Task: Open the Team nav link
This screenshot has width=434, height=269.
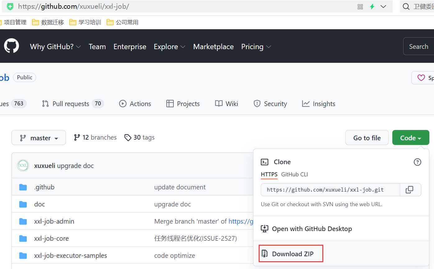Action: pyautogui.click(x=97, y=47)
